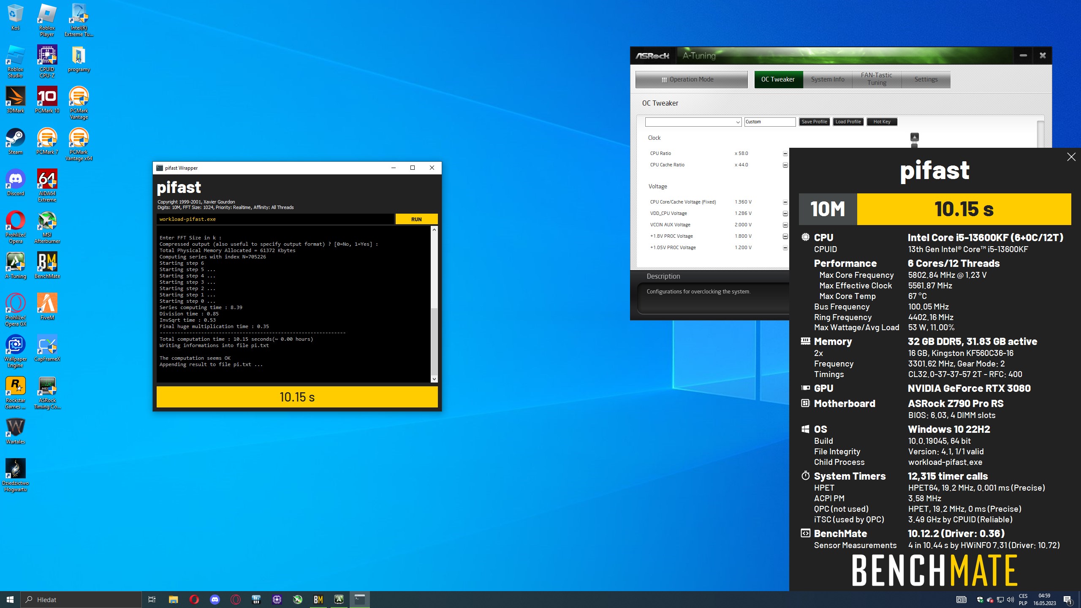The image size is (1081, 608).
Task: Decrease CPU Core/Cache Voltage value
Action: click(x=785, y=202)
